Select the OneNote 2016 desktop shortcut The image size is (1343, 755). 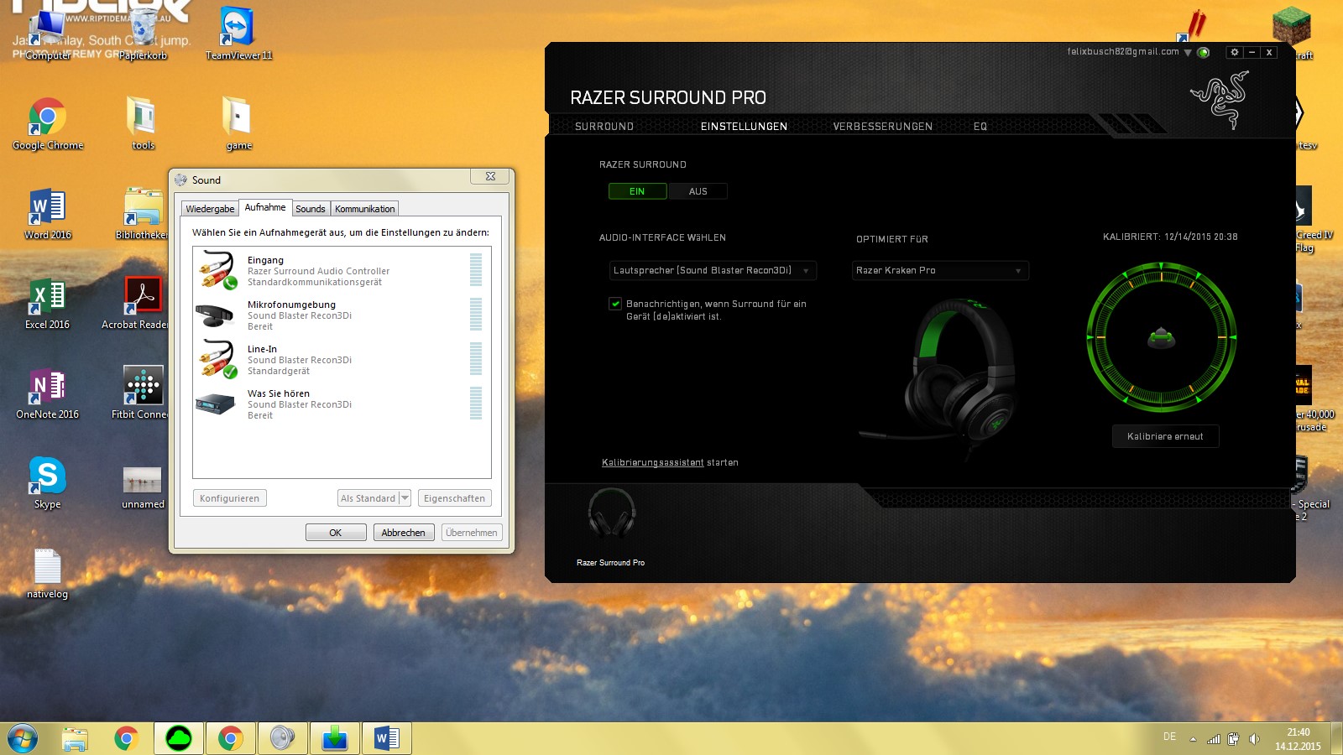(x=48, y=393)
